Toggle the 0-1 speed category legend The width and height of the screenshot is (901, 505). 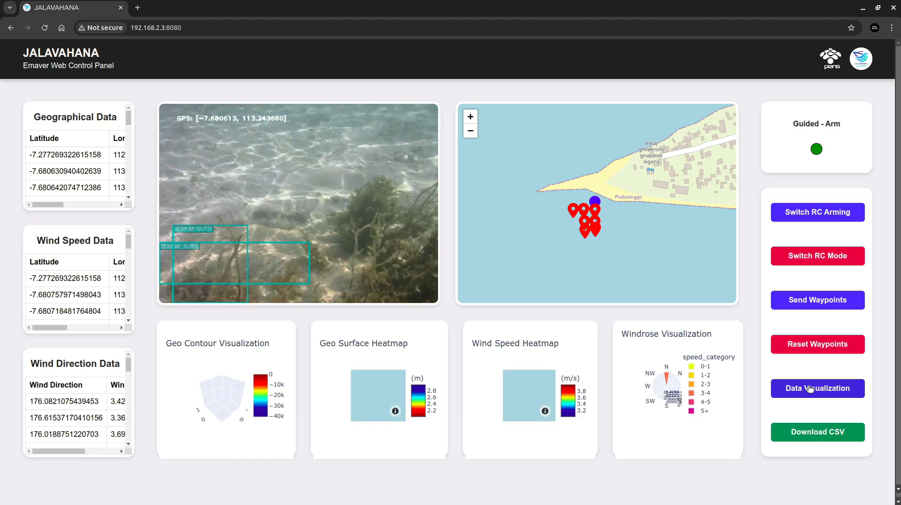tap(700, 366)
